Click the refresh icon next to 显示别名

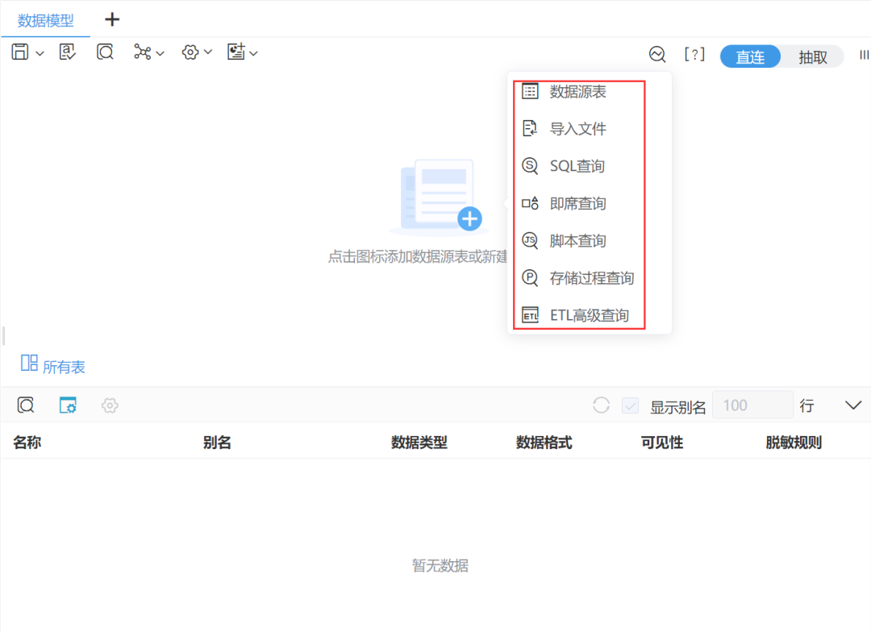[601, 405]
